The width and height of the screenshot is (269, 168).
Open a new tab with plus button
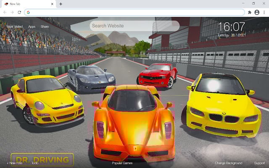pos(61,4)
